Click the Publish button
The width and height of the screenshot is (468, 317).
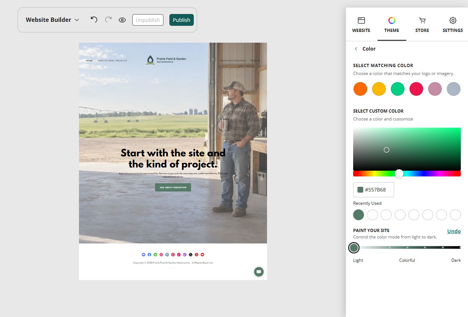pyautogui.click(x=182, y=20)
